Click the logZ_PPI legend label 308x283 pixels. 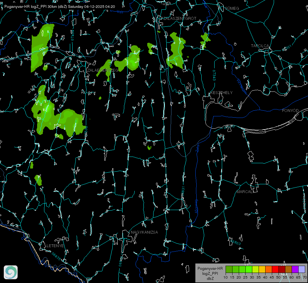pyautogui.click(x=210, y=274)
